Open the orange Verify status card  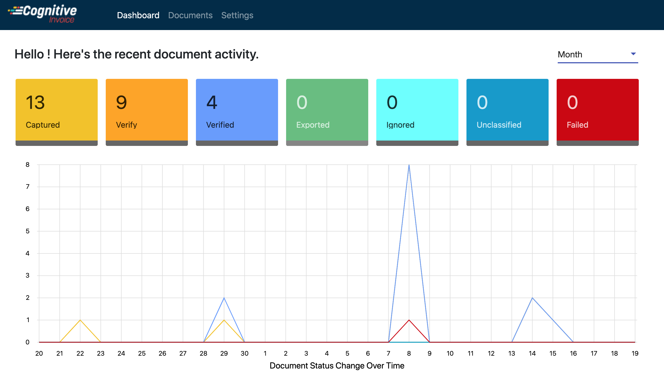147,110
